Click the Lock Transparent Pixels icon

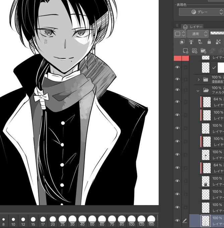click(x=218, y=42)
